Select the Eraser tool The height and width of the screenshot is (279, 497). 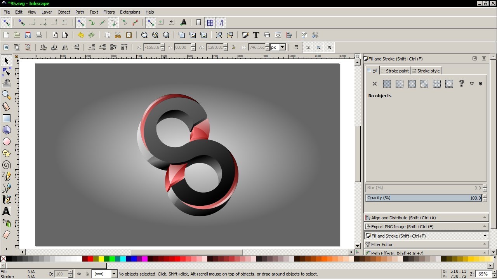click(6, 234)
